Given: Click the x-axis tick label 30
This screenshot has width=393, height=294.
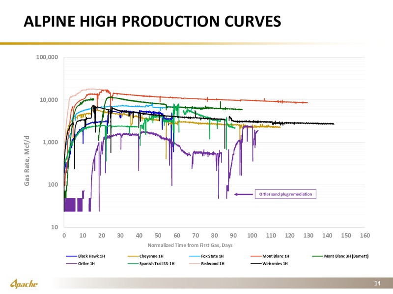Looking at the screenshot, I should (x=120, y=236).
